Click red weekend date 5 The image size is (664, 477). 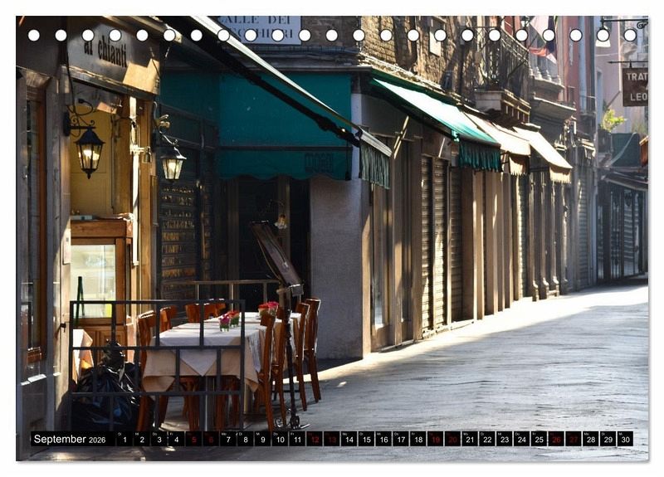coord(193,440)
